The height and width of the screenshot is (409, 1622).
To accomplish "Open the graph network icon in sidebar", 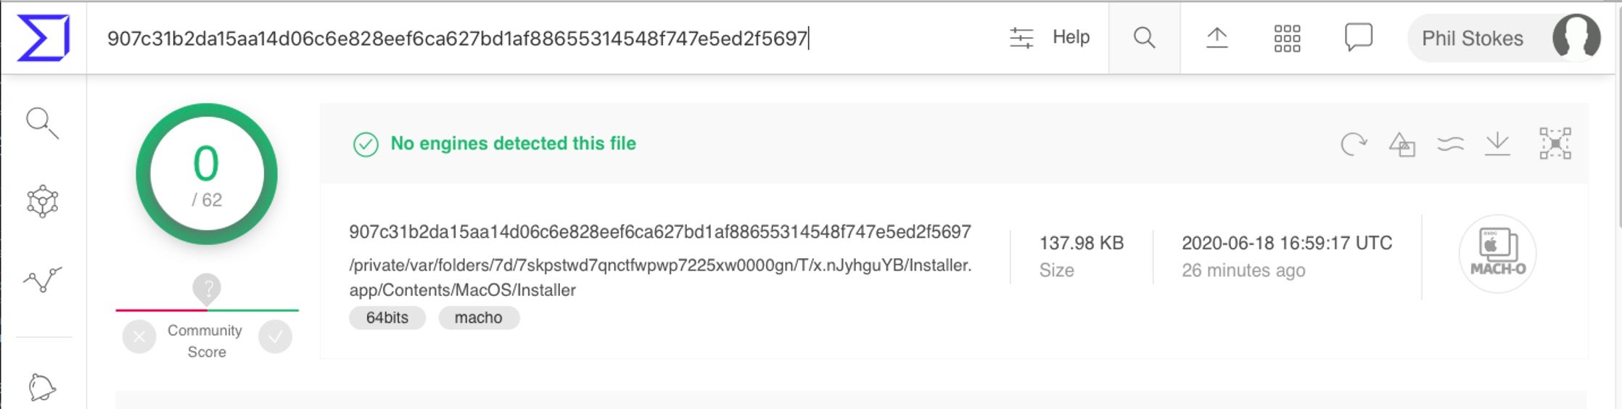I will click(x=42, y=202).
